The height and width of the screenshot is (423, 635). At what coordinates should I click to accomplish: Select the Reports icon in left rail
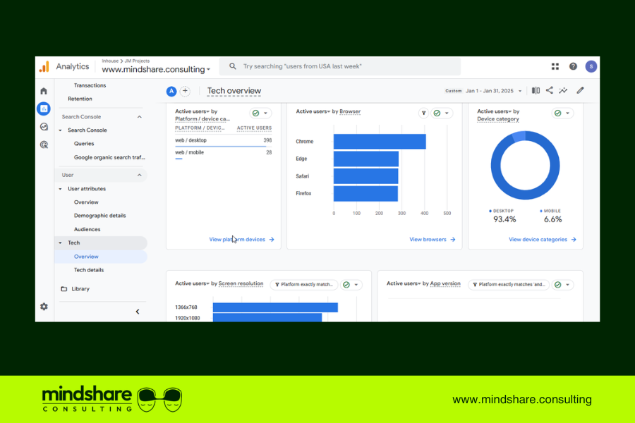(44, 109)
